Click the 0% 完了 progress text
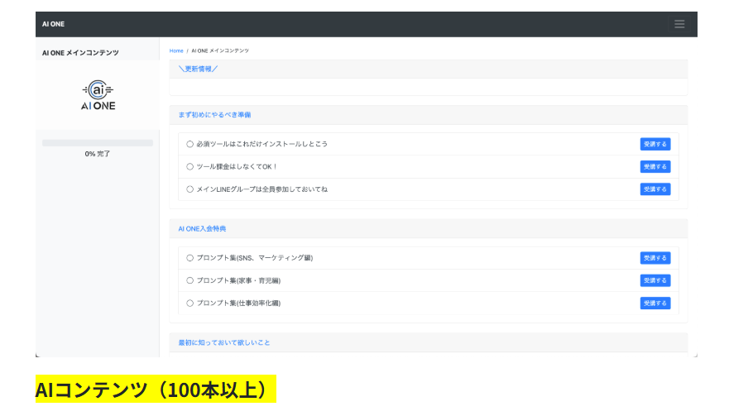This screenshot has height=416, width=729. [x=98, y=154]
